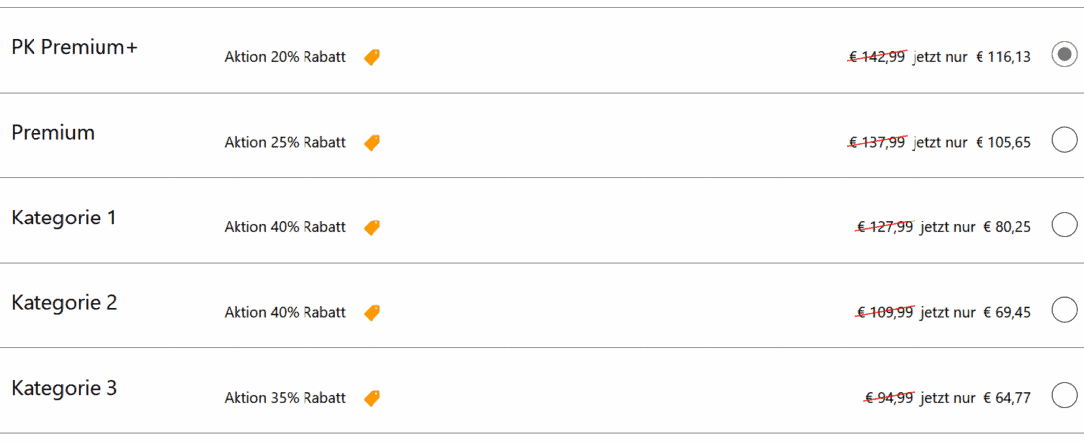Click the "Aktion 35% Rabatt" promotion label
The image size is (1084, 442).
point(285,398)
